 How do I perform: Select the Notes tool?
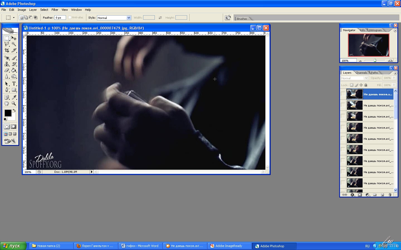(x=7, y=97)
